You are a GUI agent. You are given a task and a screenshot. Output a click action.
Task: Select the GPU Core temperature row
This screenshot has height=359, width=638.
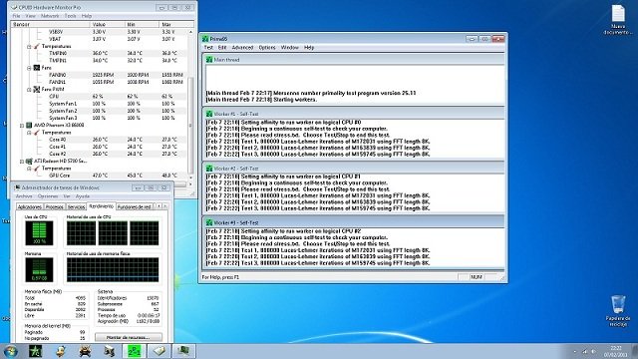(100, 176)
